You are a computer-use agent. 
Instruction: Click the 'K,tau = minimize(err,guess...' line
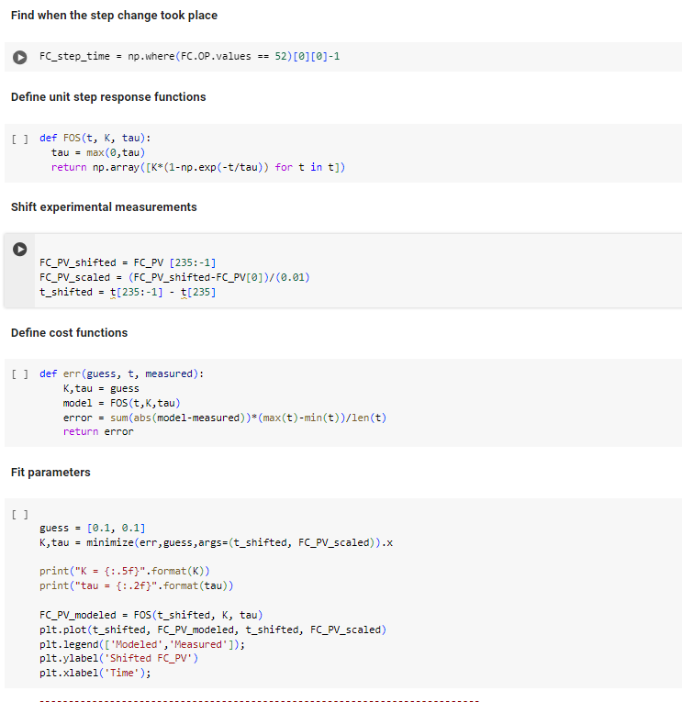[216, 543]
